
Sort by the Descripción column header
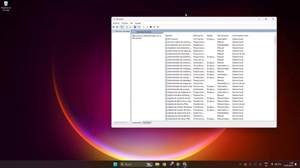coord(198,35)
